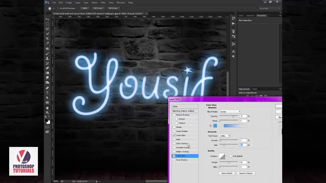
Task: Select the Brush tool
Action: 47,53
